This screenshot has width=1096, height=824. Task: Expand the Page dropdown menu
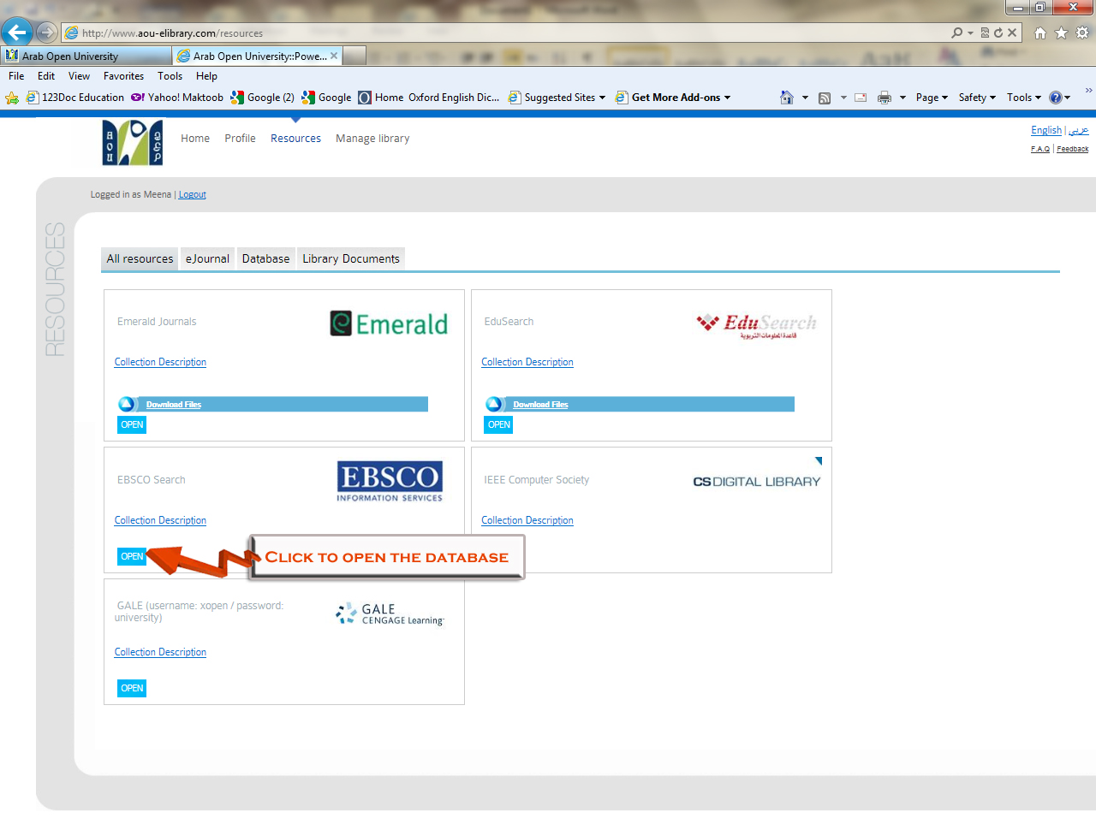932,98
